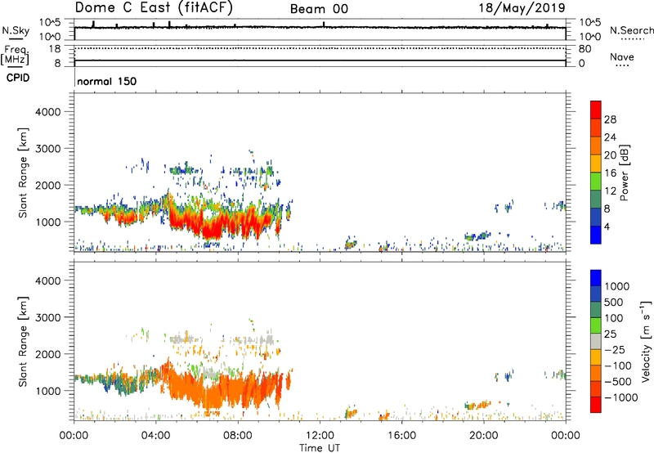
Task: Click the 'Power [dB]' colorbar label
Action: [x=625, y=173]
